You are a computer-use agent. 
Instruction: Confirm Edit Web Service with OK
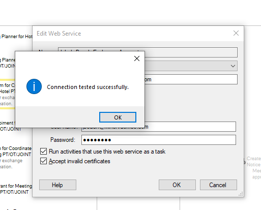(x=177, y=185)
